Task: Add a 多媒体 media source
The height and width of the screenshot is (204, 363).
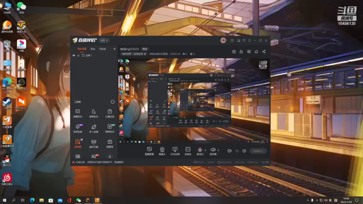Action: tap(188, 151)
